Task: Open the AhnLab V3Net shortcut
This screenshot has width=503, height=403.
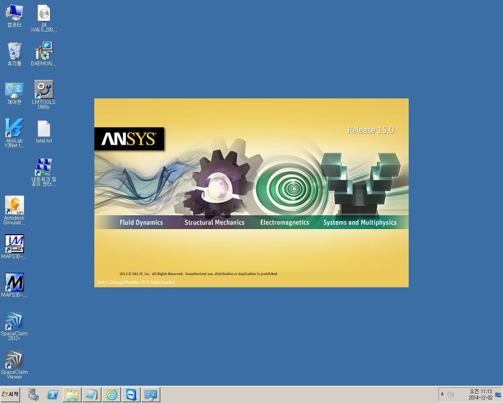Action: point(15,133)
